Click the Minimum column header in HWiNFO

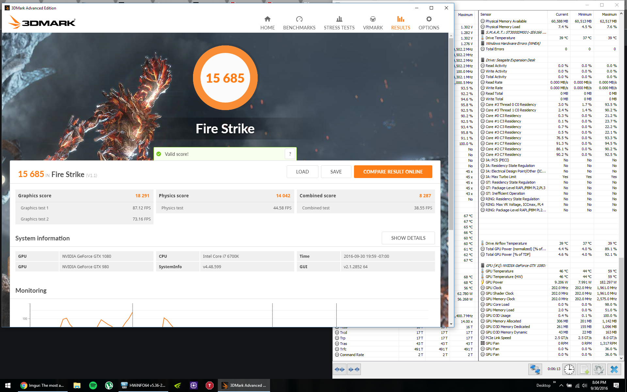pyautogui.click(x=582, y=14)
